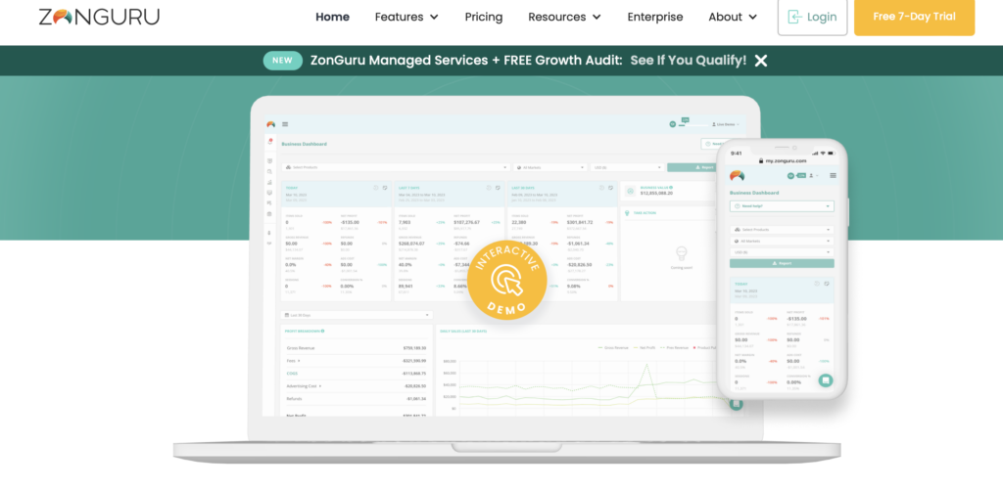Click the login door icon
The height and width of the screenshot is (490, 1003).
794,17
